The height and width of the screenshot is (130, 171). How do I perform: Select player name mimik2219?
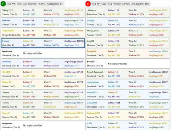pyautogui.click(x=92, y=92)
